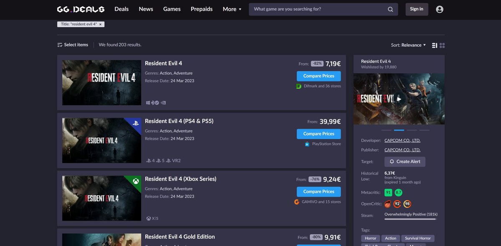The width and height of the screenshot is (501, 246).
Task: Click the OpenCritic mighty rating icon
Action: (388, 204)
